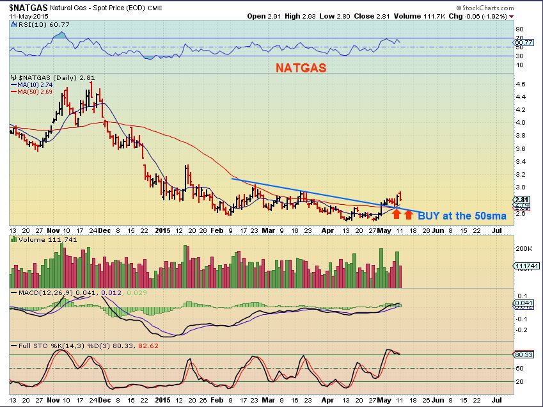This screenshot has height=407, width=543.
Task: Click the 3.0 price axis label
Action: coord(521,187)
